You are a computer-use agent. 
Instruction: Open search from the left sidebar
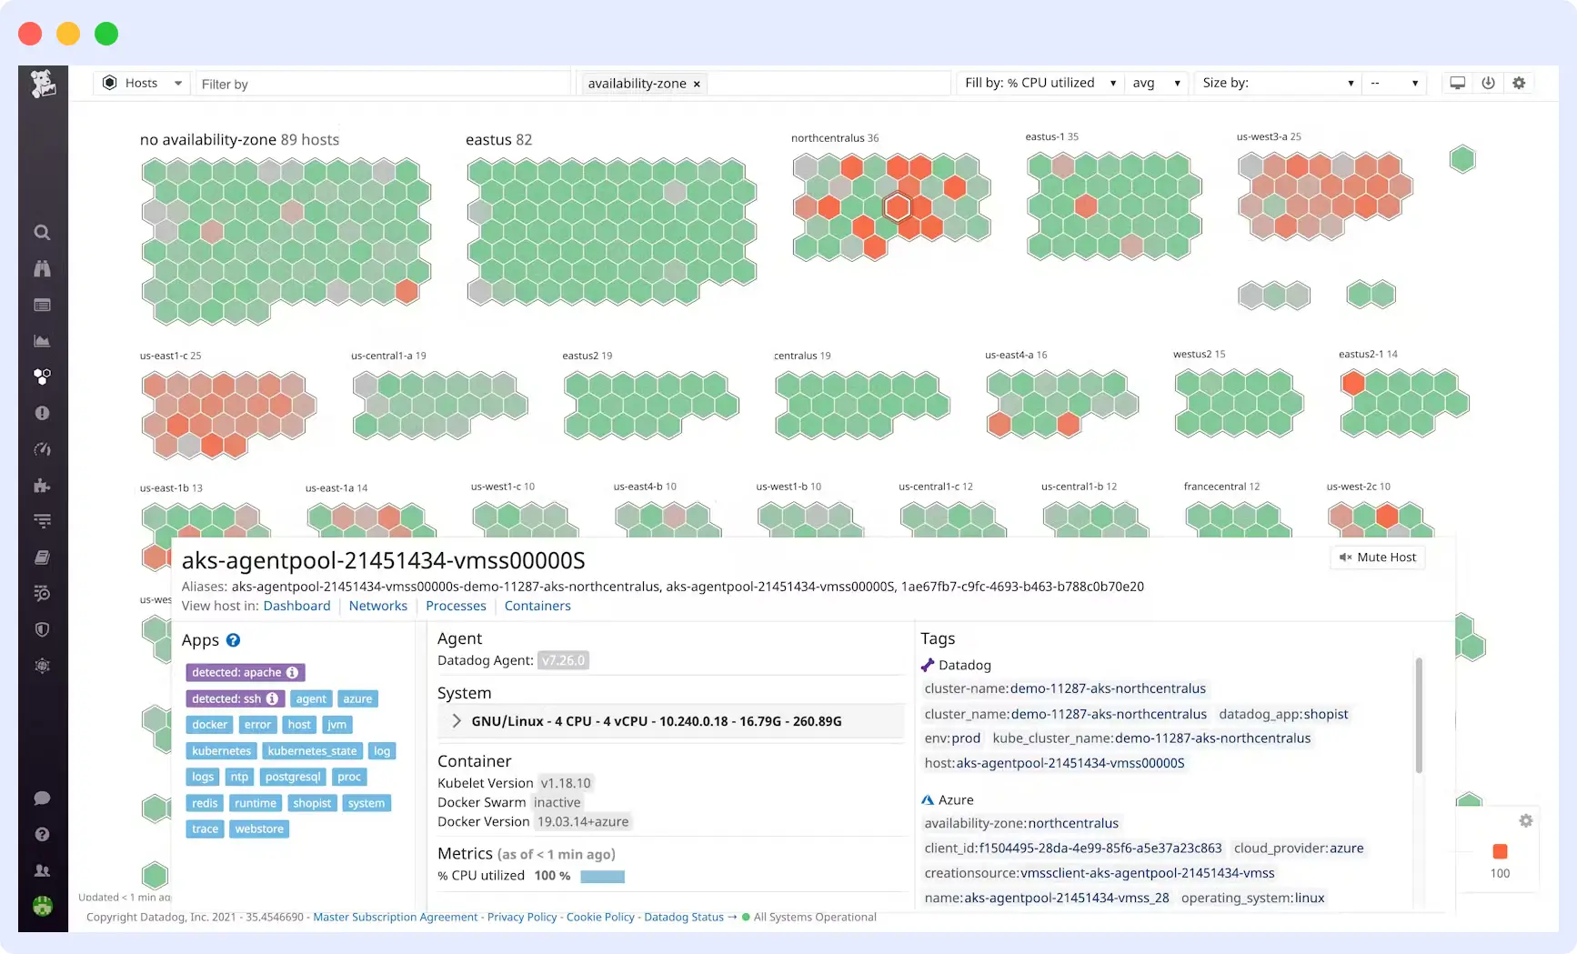(x=42, y=233)
